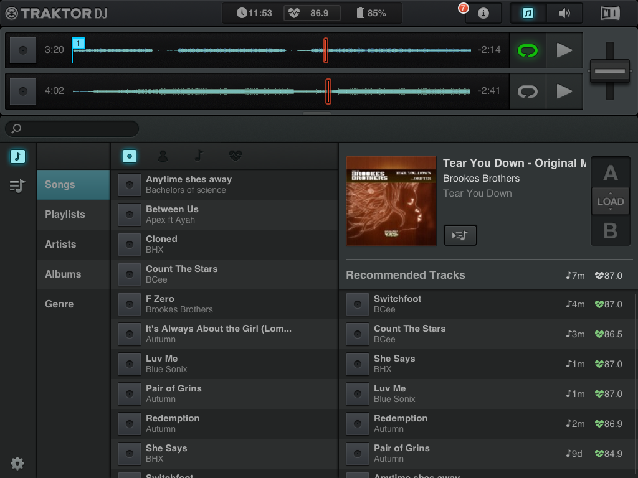Viewport: 638px width, 478px height.
Task: Toggle the speaker audio output button
Action: point(564,14)
